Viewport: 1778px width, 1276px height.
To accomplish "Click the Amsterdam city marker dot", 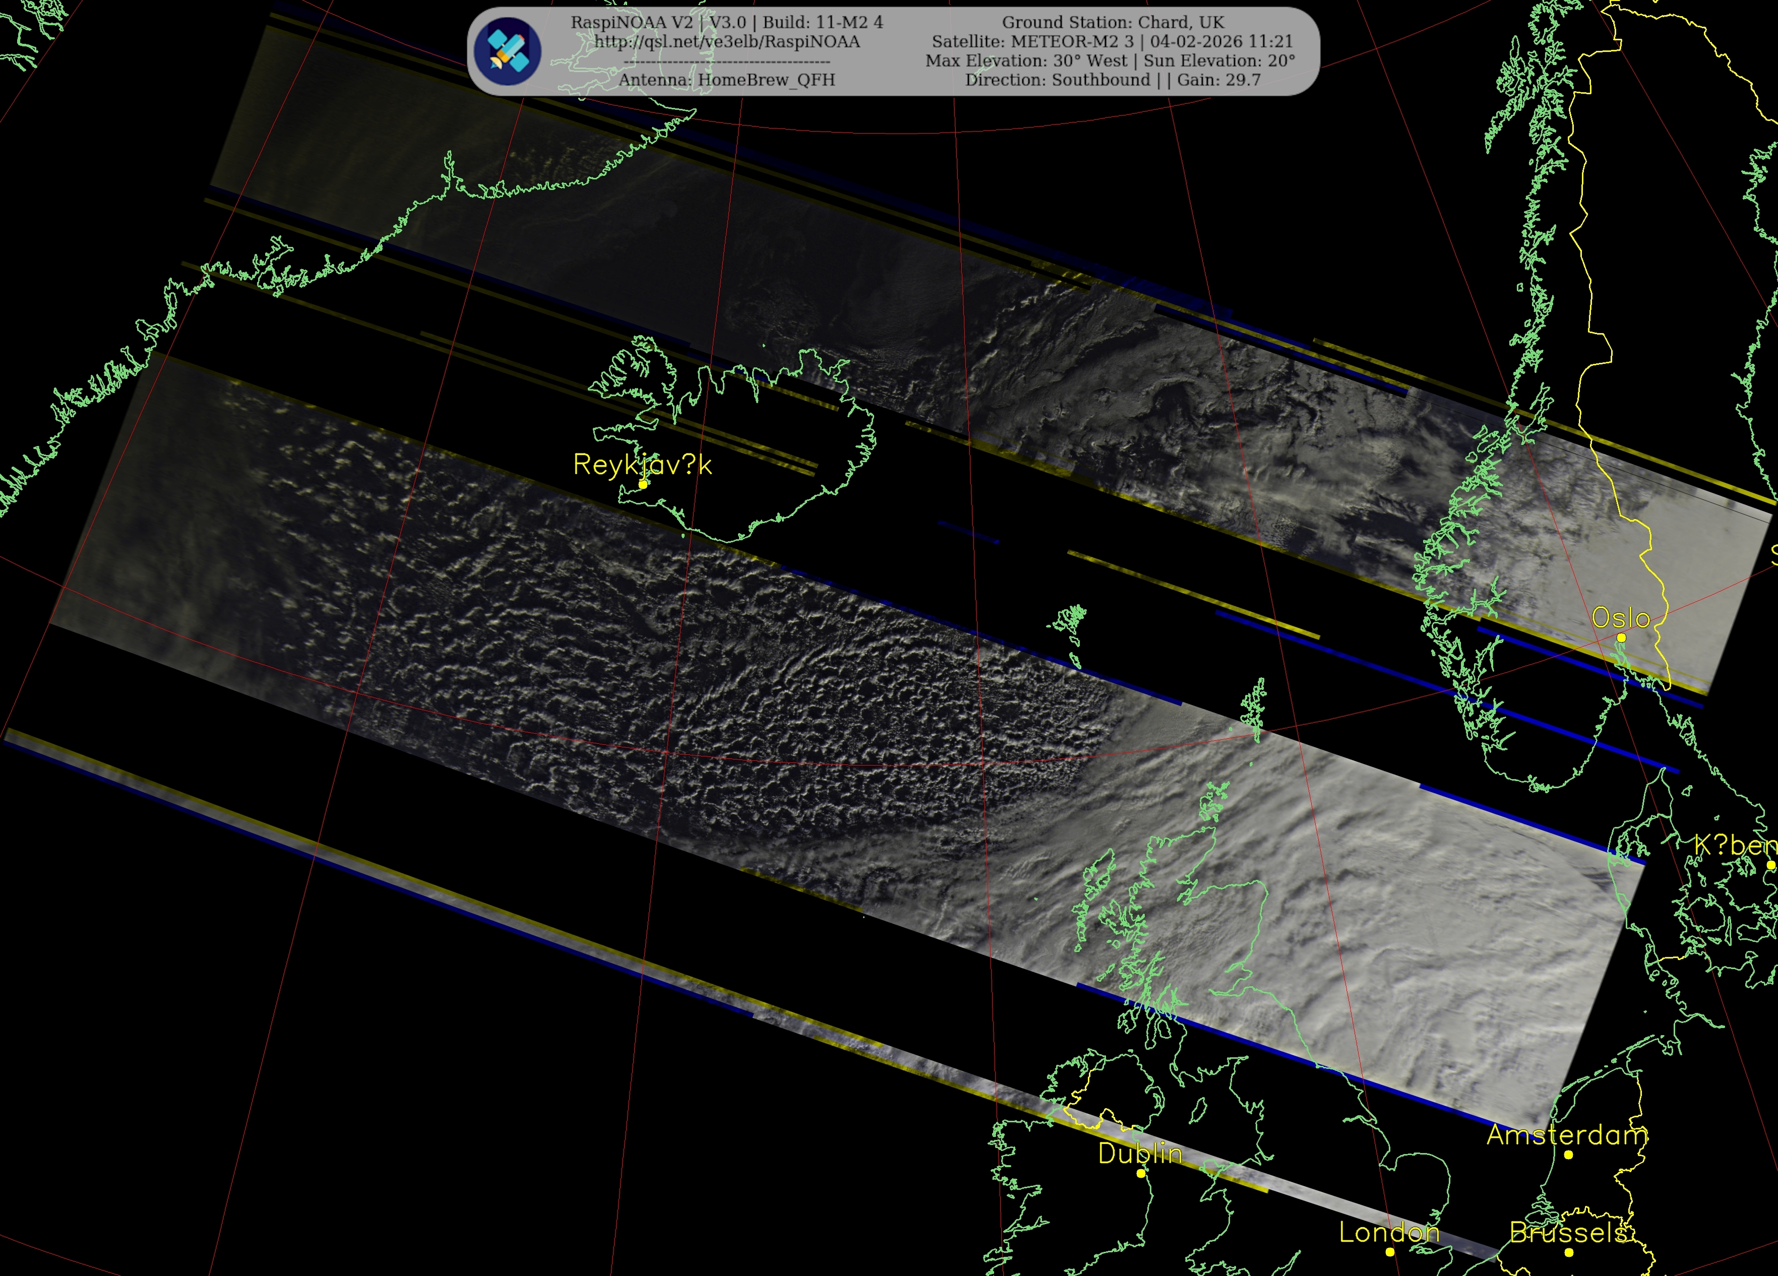I will point(1568,1155).
